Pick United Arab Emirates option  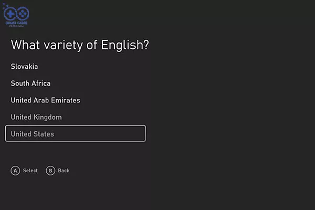[45, 100]
